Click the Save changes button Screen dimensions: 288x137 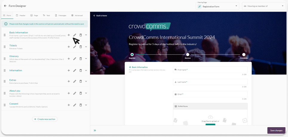click(x=276, y=130)
